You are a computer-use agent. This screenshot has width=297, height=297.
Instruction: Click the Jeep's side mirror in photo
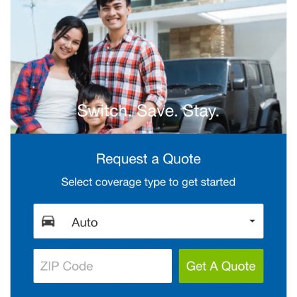238,83
